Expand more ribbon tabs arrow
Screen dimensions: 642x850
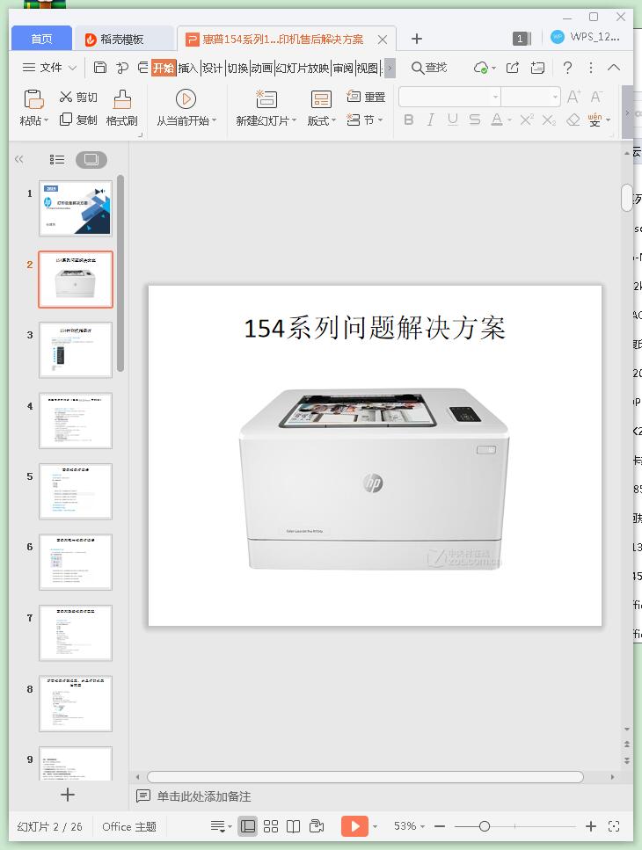(390, 68)
